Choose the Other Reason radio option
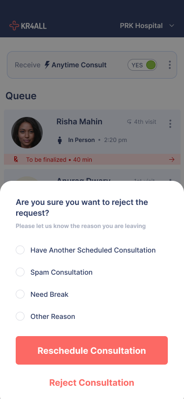 coord(20,316)
